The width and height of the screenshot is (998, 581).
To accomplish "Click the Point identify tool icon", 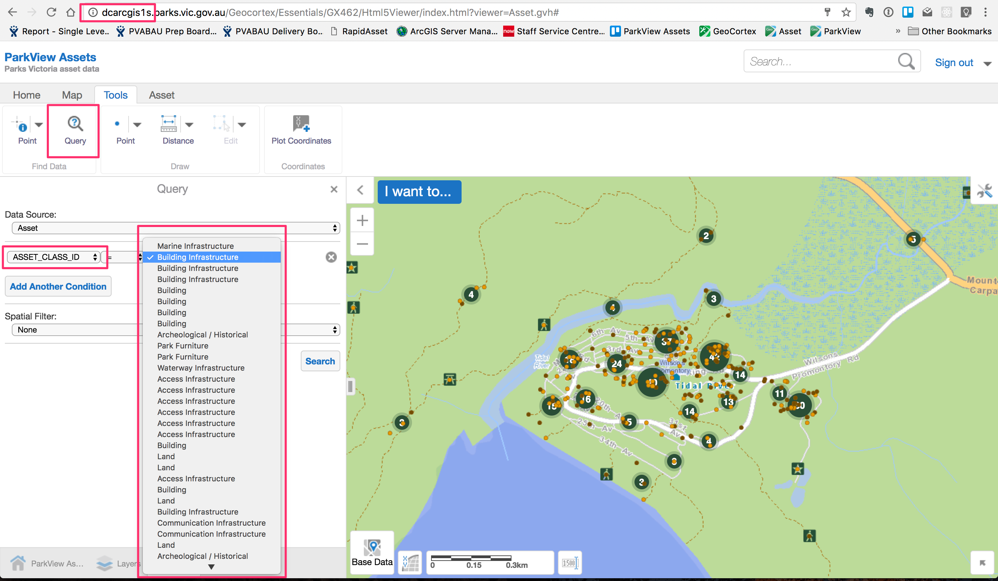I will click(x=20, y=125).
